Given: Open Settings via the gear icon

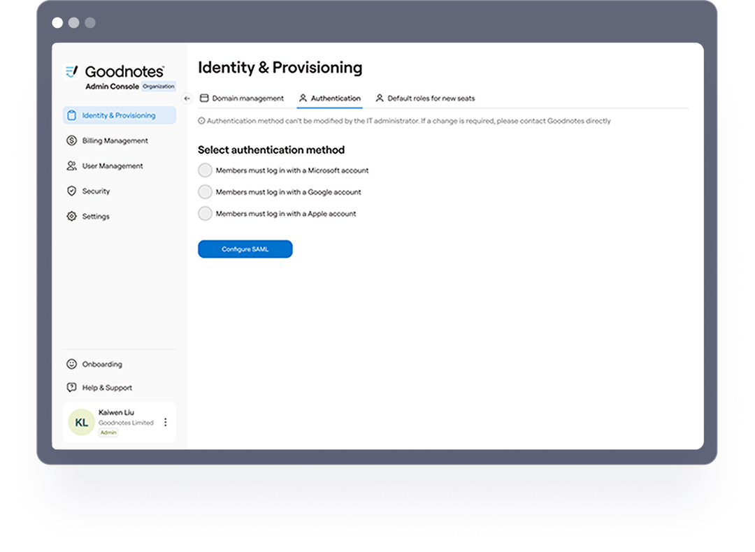Looking at the screenshot, I should 71,216.
